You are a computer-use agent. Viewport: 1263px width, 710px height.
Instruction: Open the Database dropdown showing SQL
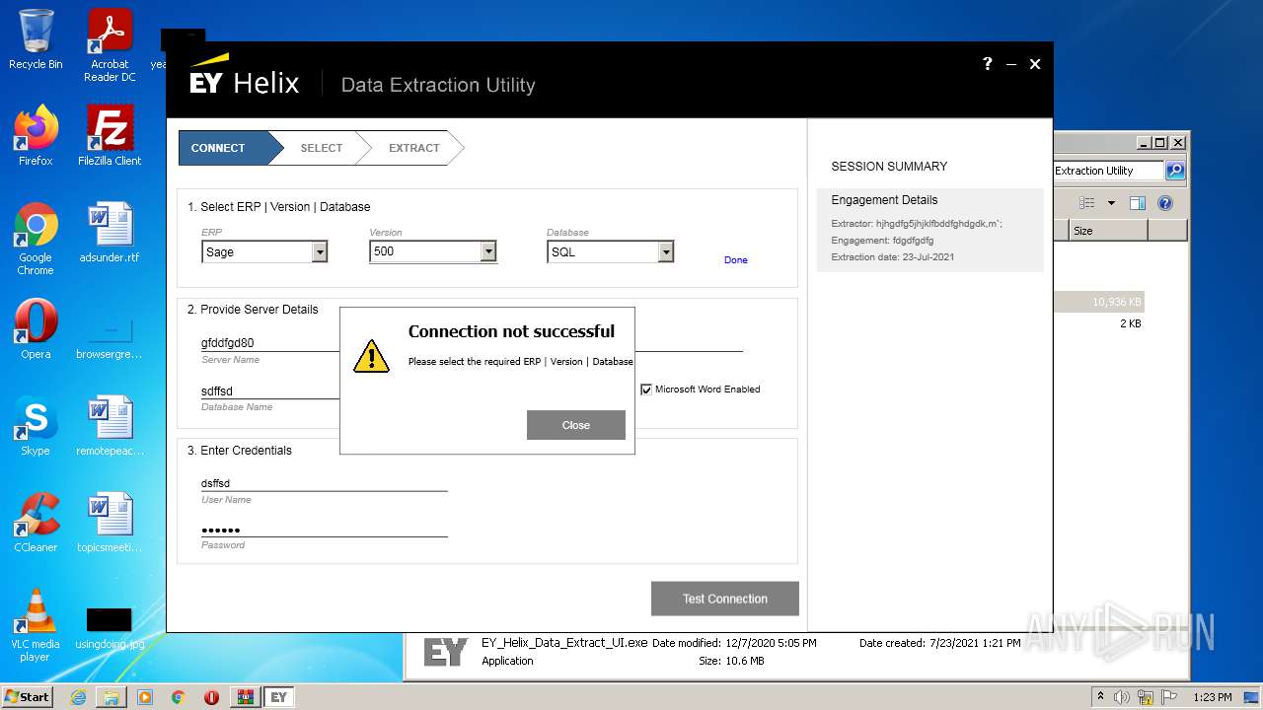(x=611, y=252)
